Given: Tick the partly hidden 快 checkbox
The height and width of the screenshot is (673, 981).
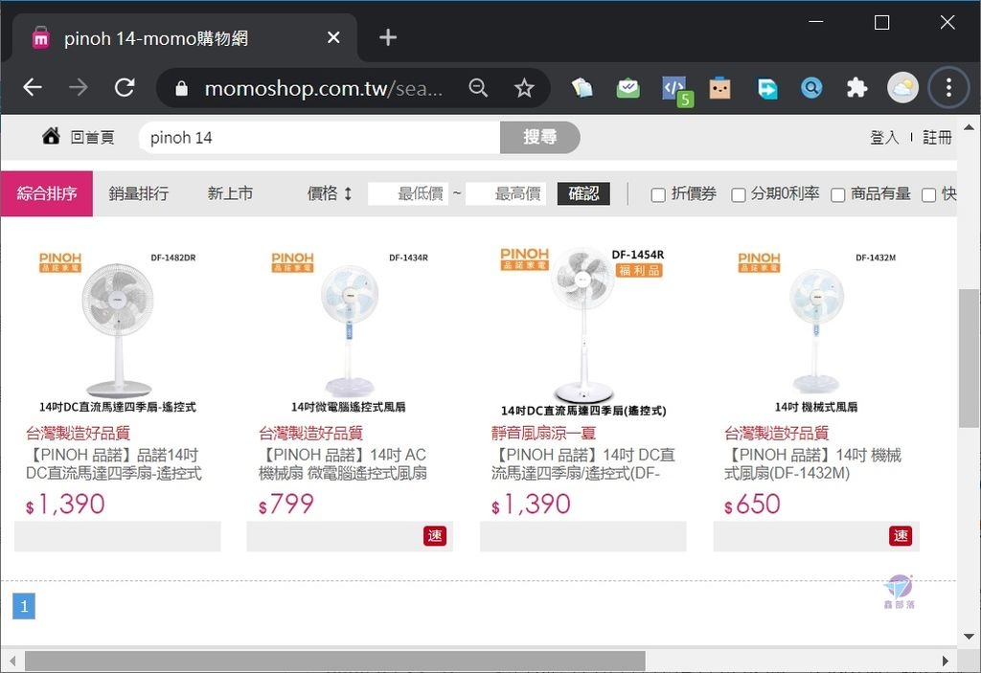Looking at the screenshot, I should point(928,195).
